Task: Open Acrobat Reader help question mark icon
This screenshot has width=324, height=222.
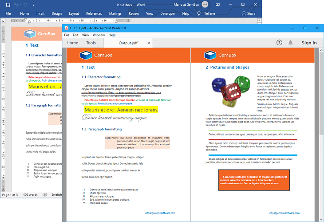Action: [x=279, y=43]
